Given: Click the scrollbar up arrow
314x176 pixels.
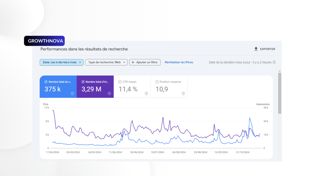Looking at the screenshot, I should pyautogui.click(x=280, y=71).
